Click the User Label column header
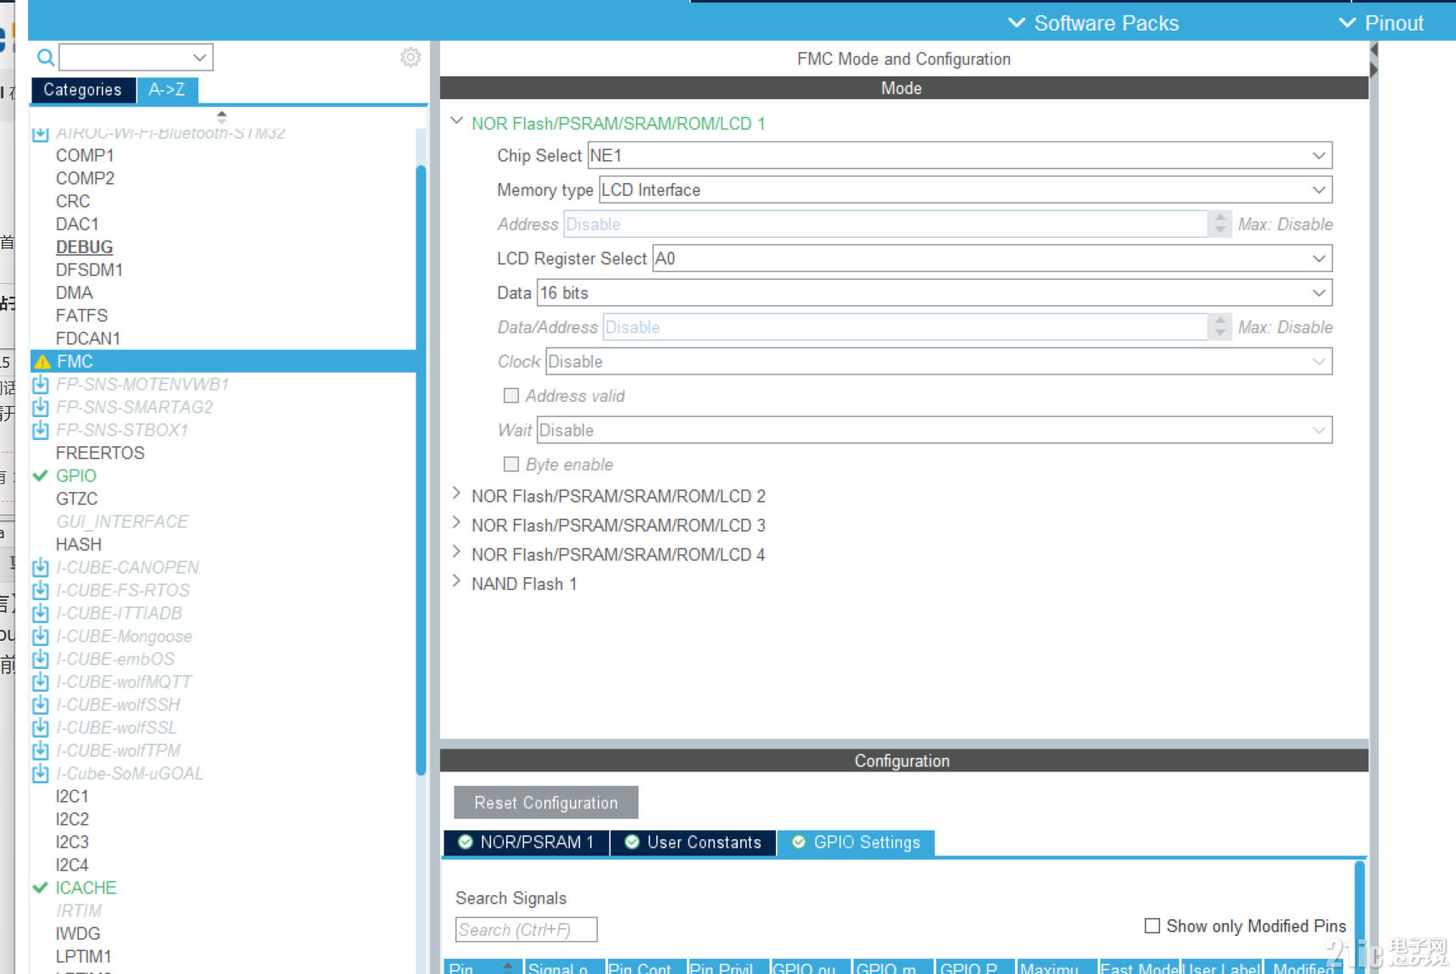 point(1222,968)
